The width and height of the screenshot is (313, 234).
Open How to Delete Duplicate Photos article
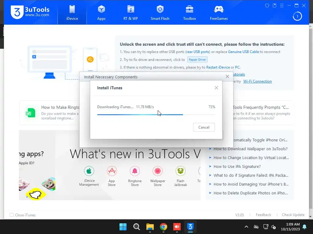click(x=251, y=193)
